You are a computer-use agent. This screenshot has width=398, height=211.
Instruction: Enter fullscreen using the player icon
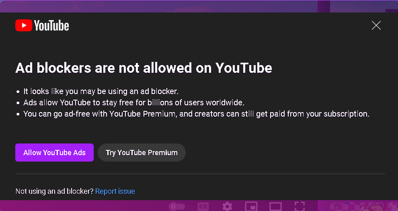tap(300, 206)
